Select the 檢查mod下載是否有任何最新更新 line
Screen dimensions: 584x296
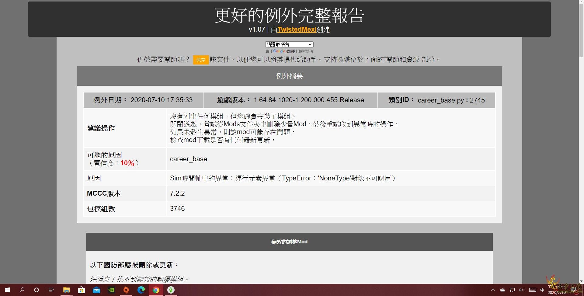click(223, 140)
